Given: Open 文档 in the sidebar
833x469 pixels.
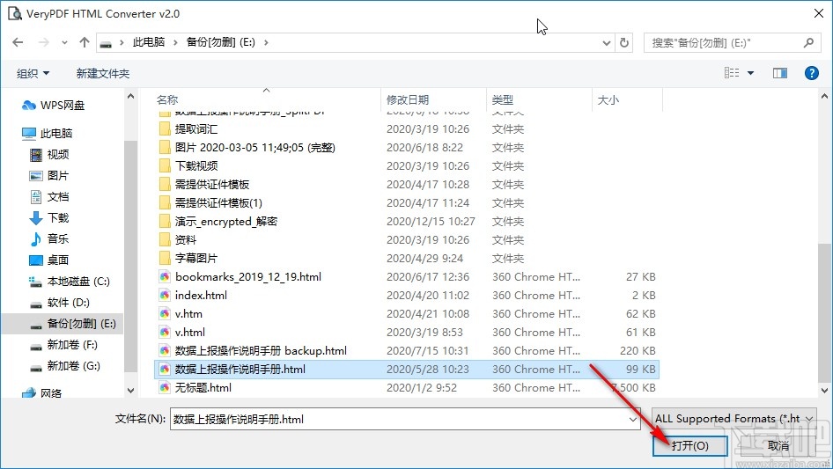Looking at the screenshot, I should (49, 197).
